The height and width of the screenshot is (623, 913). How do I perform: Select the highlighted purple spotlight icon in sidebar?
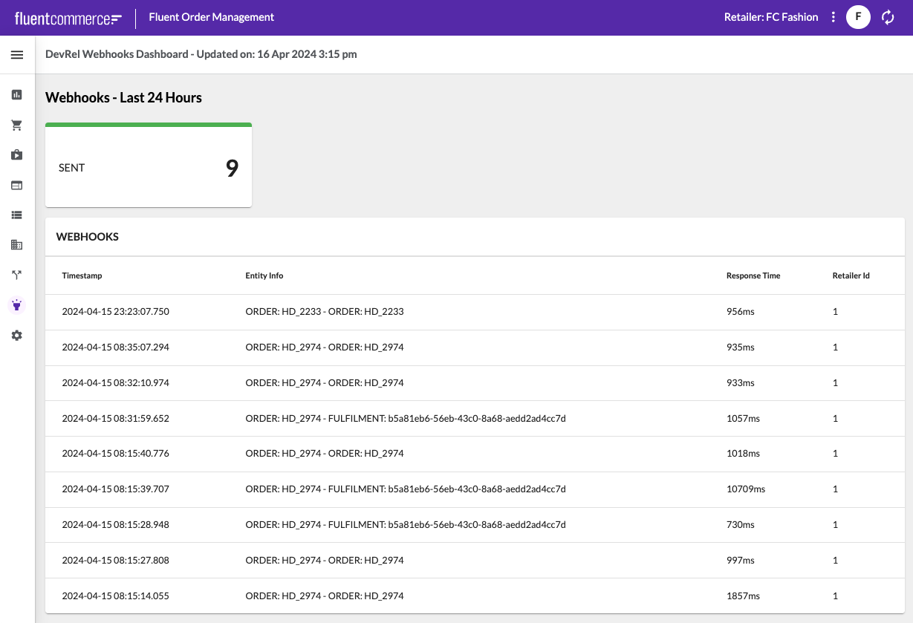pos(17,305)
